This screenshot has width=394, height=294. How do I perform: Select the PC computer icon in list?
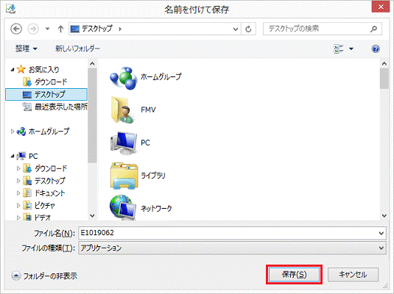pos(124,143)
